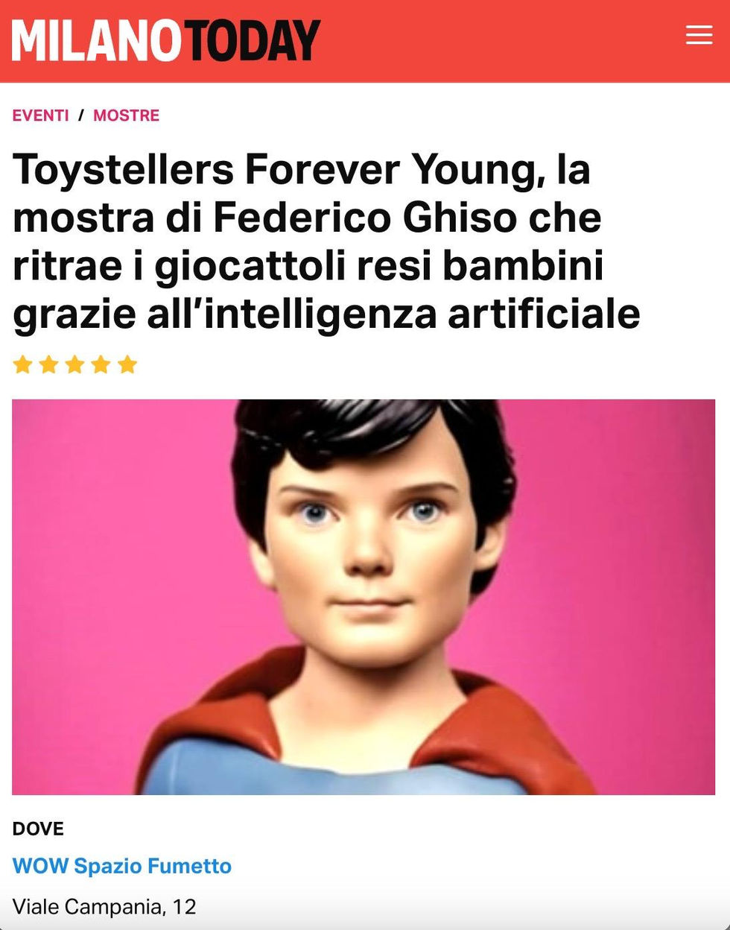Click the Viale Campania, 12 address
The height and width of the screenshot is (930, 730).
pyautogui.click(x=104, y=907)
